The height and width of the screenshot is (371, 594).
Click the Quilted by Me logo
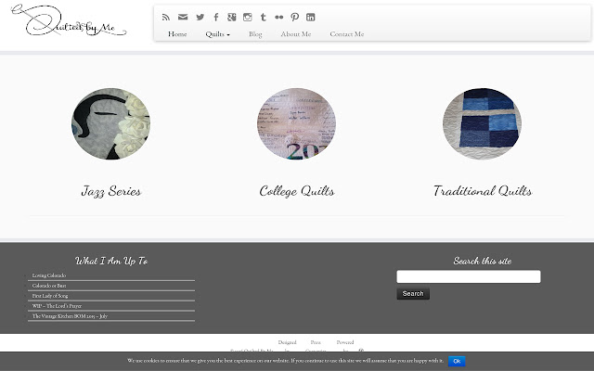(76, 23)
